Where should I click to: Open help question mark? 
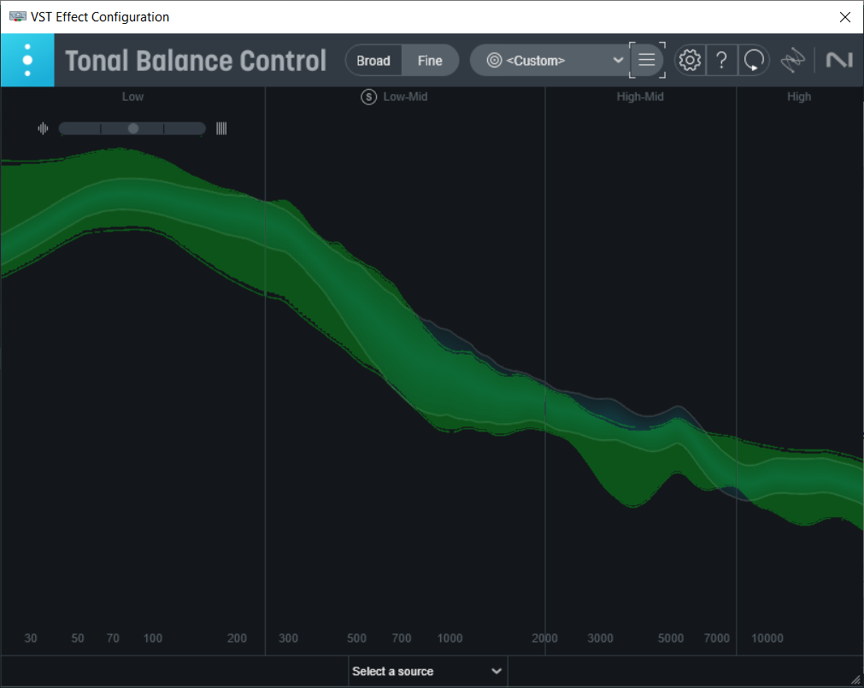pos(722,60)
